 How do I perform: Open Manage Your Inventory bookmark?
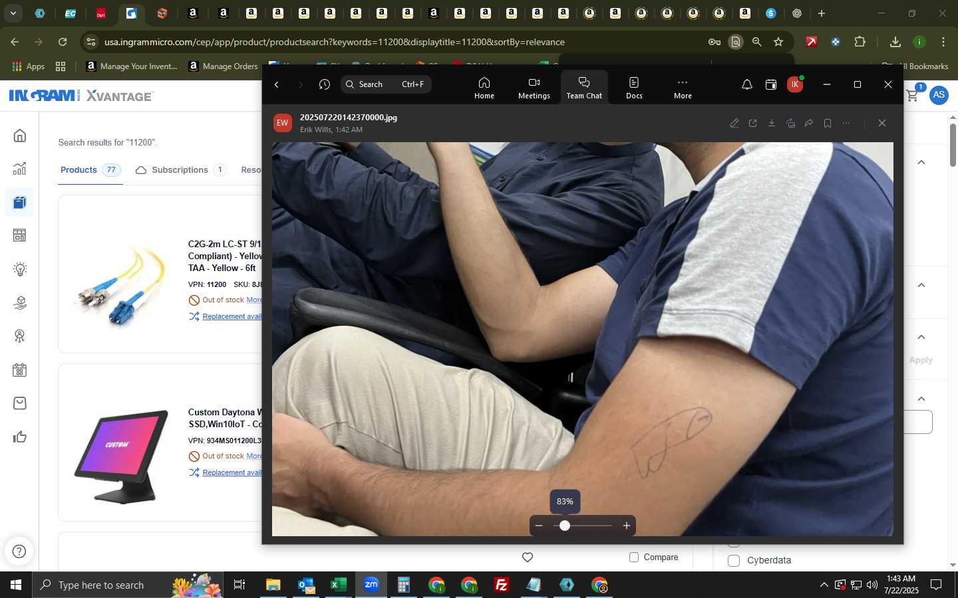pos(132,66)
